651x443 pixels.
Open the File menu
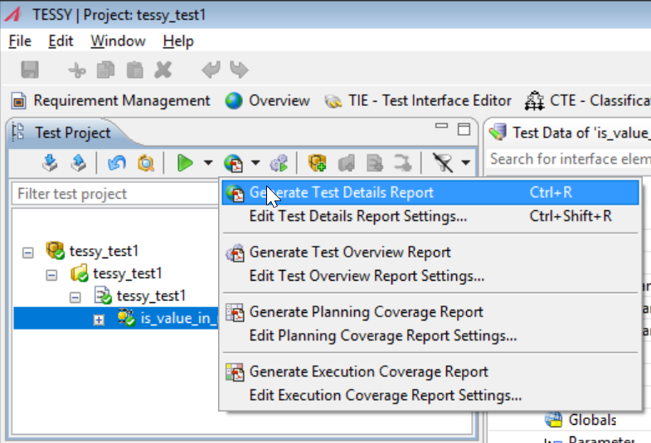click(20, 41)
